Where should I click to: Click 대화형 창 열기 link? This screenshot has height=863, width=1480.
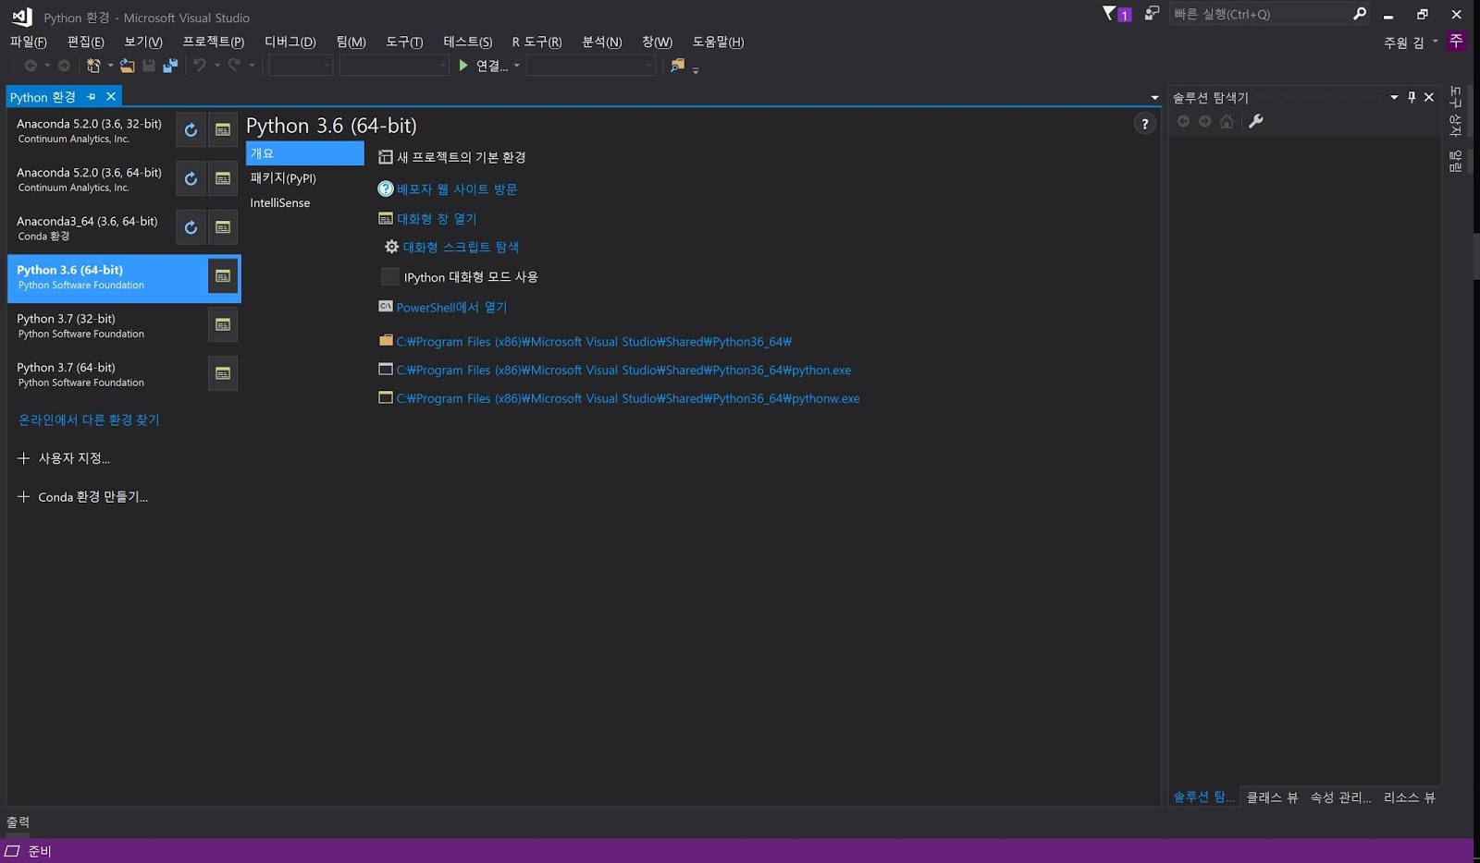click(437, 219)
